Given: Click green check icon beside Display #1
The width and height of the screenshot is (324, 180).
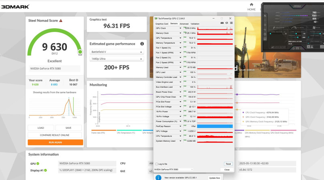Looking at the screenshot, I should [45, 170].
